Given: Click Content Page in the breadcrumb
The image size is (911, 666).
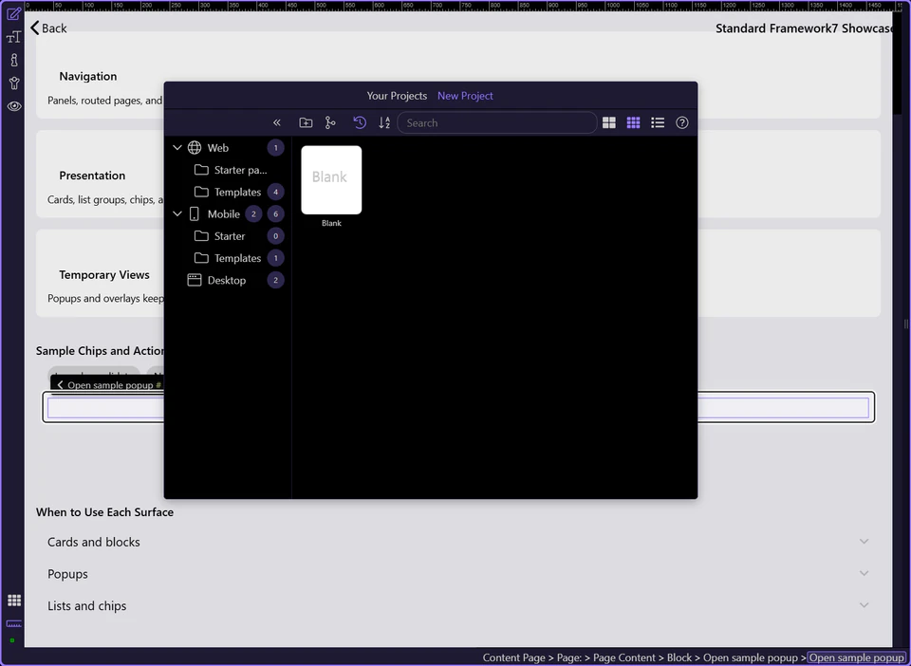Looking at the screenshot, I should (x=513, y=657).
